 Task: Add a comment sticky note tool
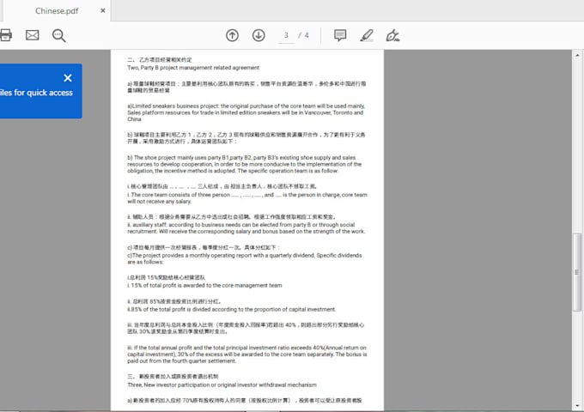coord(340,35)
